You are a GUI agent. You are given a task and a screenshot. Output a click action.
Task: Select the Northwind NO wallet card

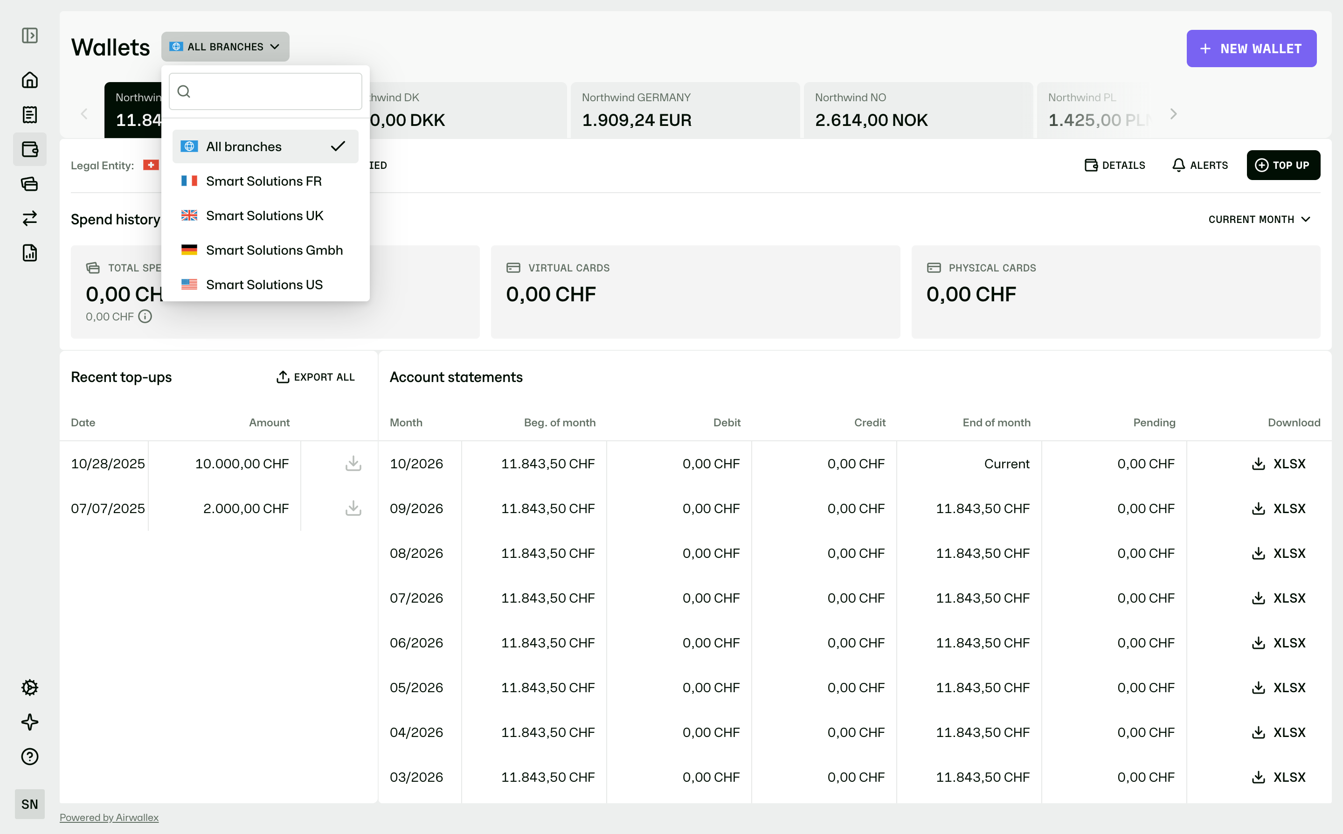918,111
